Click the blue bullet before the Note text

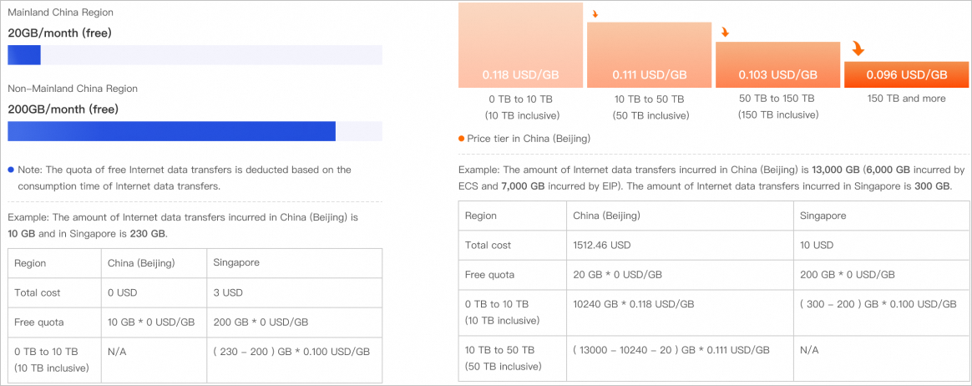point(11,170)
